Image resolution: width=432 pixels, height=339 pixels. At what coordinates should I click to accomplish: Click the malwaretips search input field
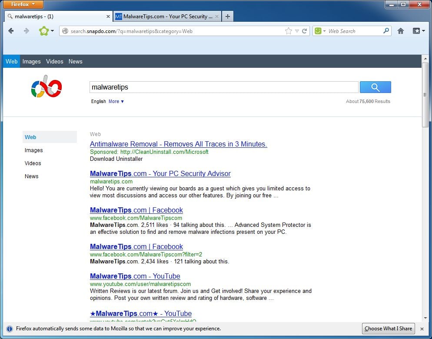point(224,87)
